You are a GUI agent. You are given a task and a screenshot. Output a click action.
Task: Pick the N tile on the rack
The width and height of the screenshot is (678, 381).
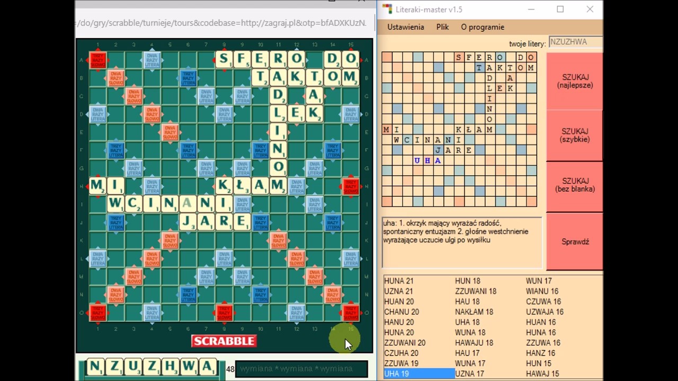(x=95, y=367)
